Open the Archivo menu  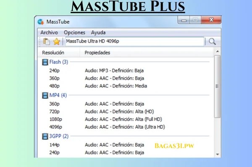click(49, 32)
